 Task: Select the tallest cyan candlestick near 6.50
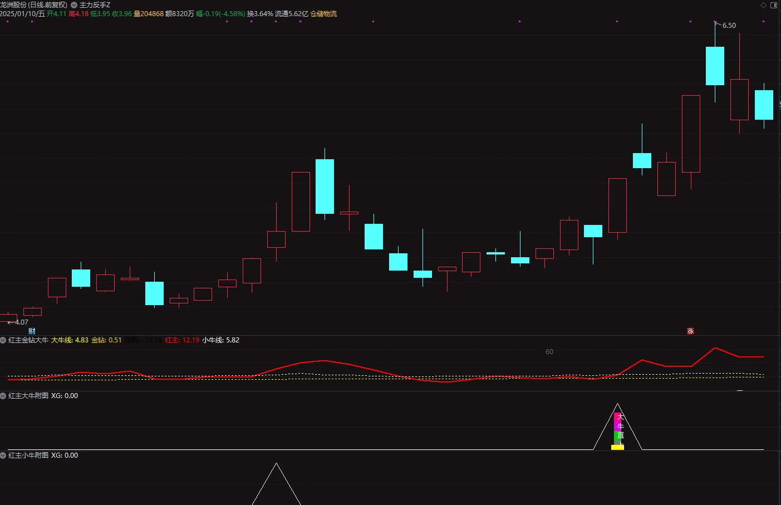coord(715,66)
